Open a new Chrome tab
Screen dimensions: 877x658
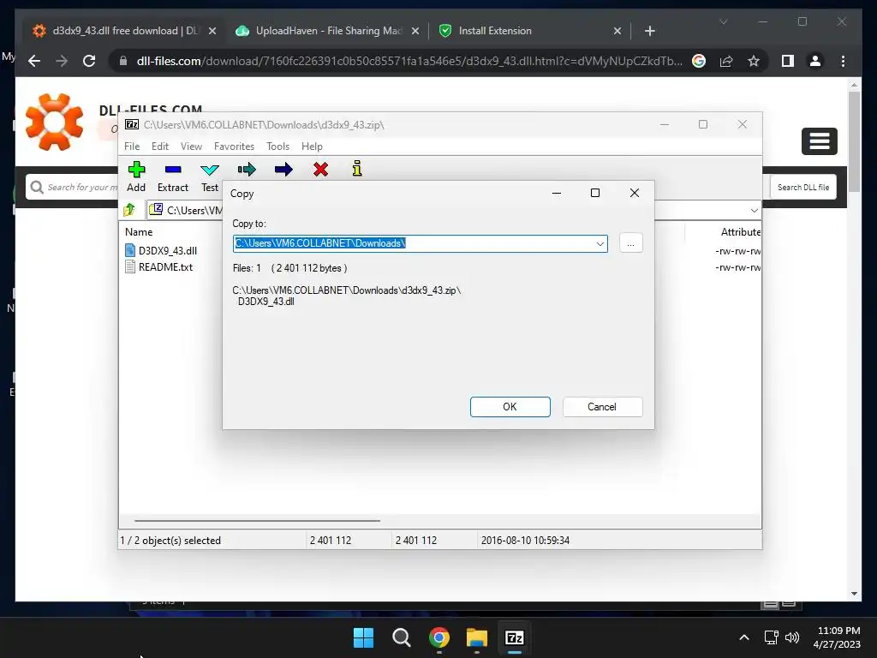tap(649, 31)
